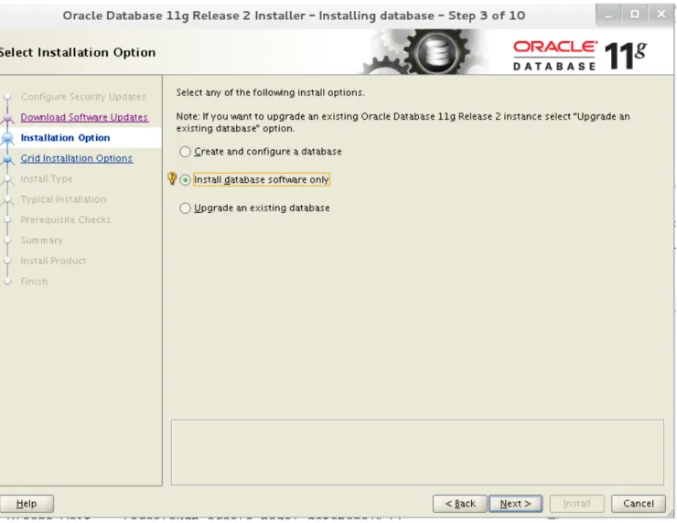Image resolution: width=677 pixels, height=523 pixels.
Task: Click "Typical Installation" step text
Action: click(x=63, y=199)
